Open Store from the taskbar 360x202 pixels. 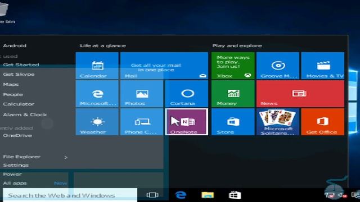coord(235,195)
